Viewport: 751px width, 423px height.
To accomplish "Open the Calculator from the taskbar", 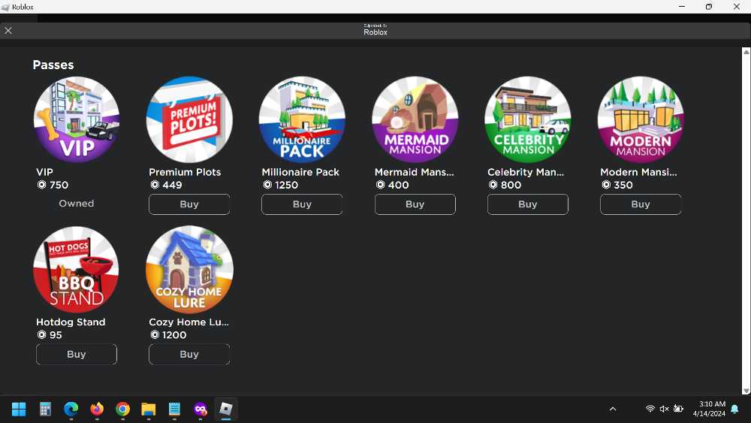I will (x=45, y=409).
